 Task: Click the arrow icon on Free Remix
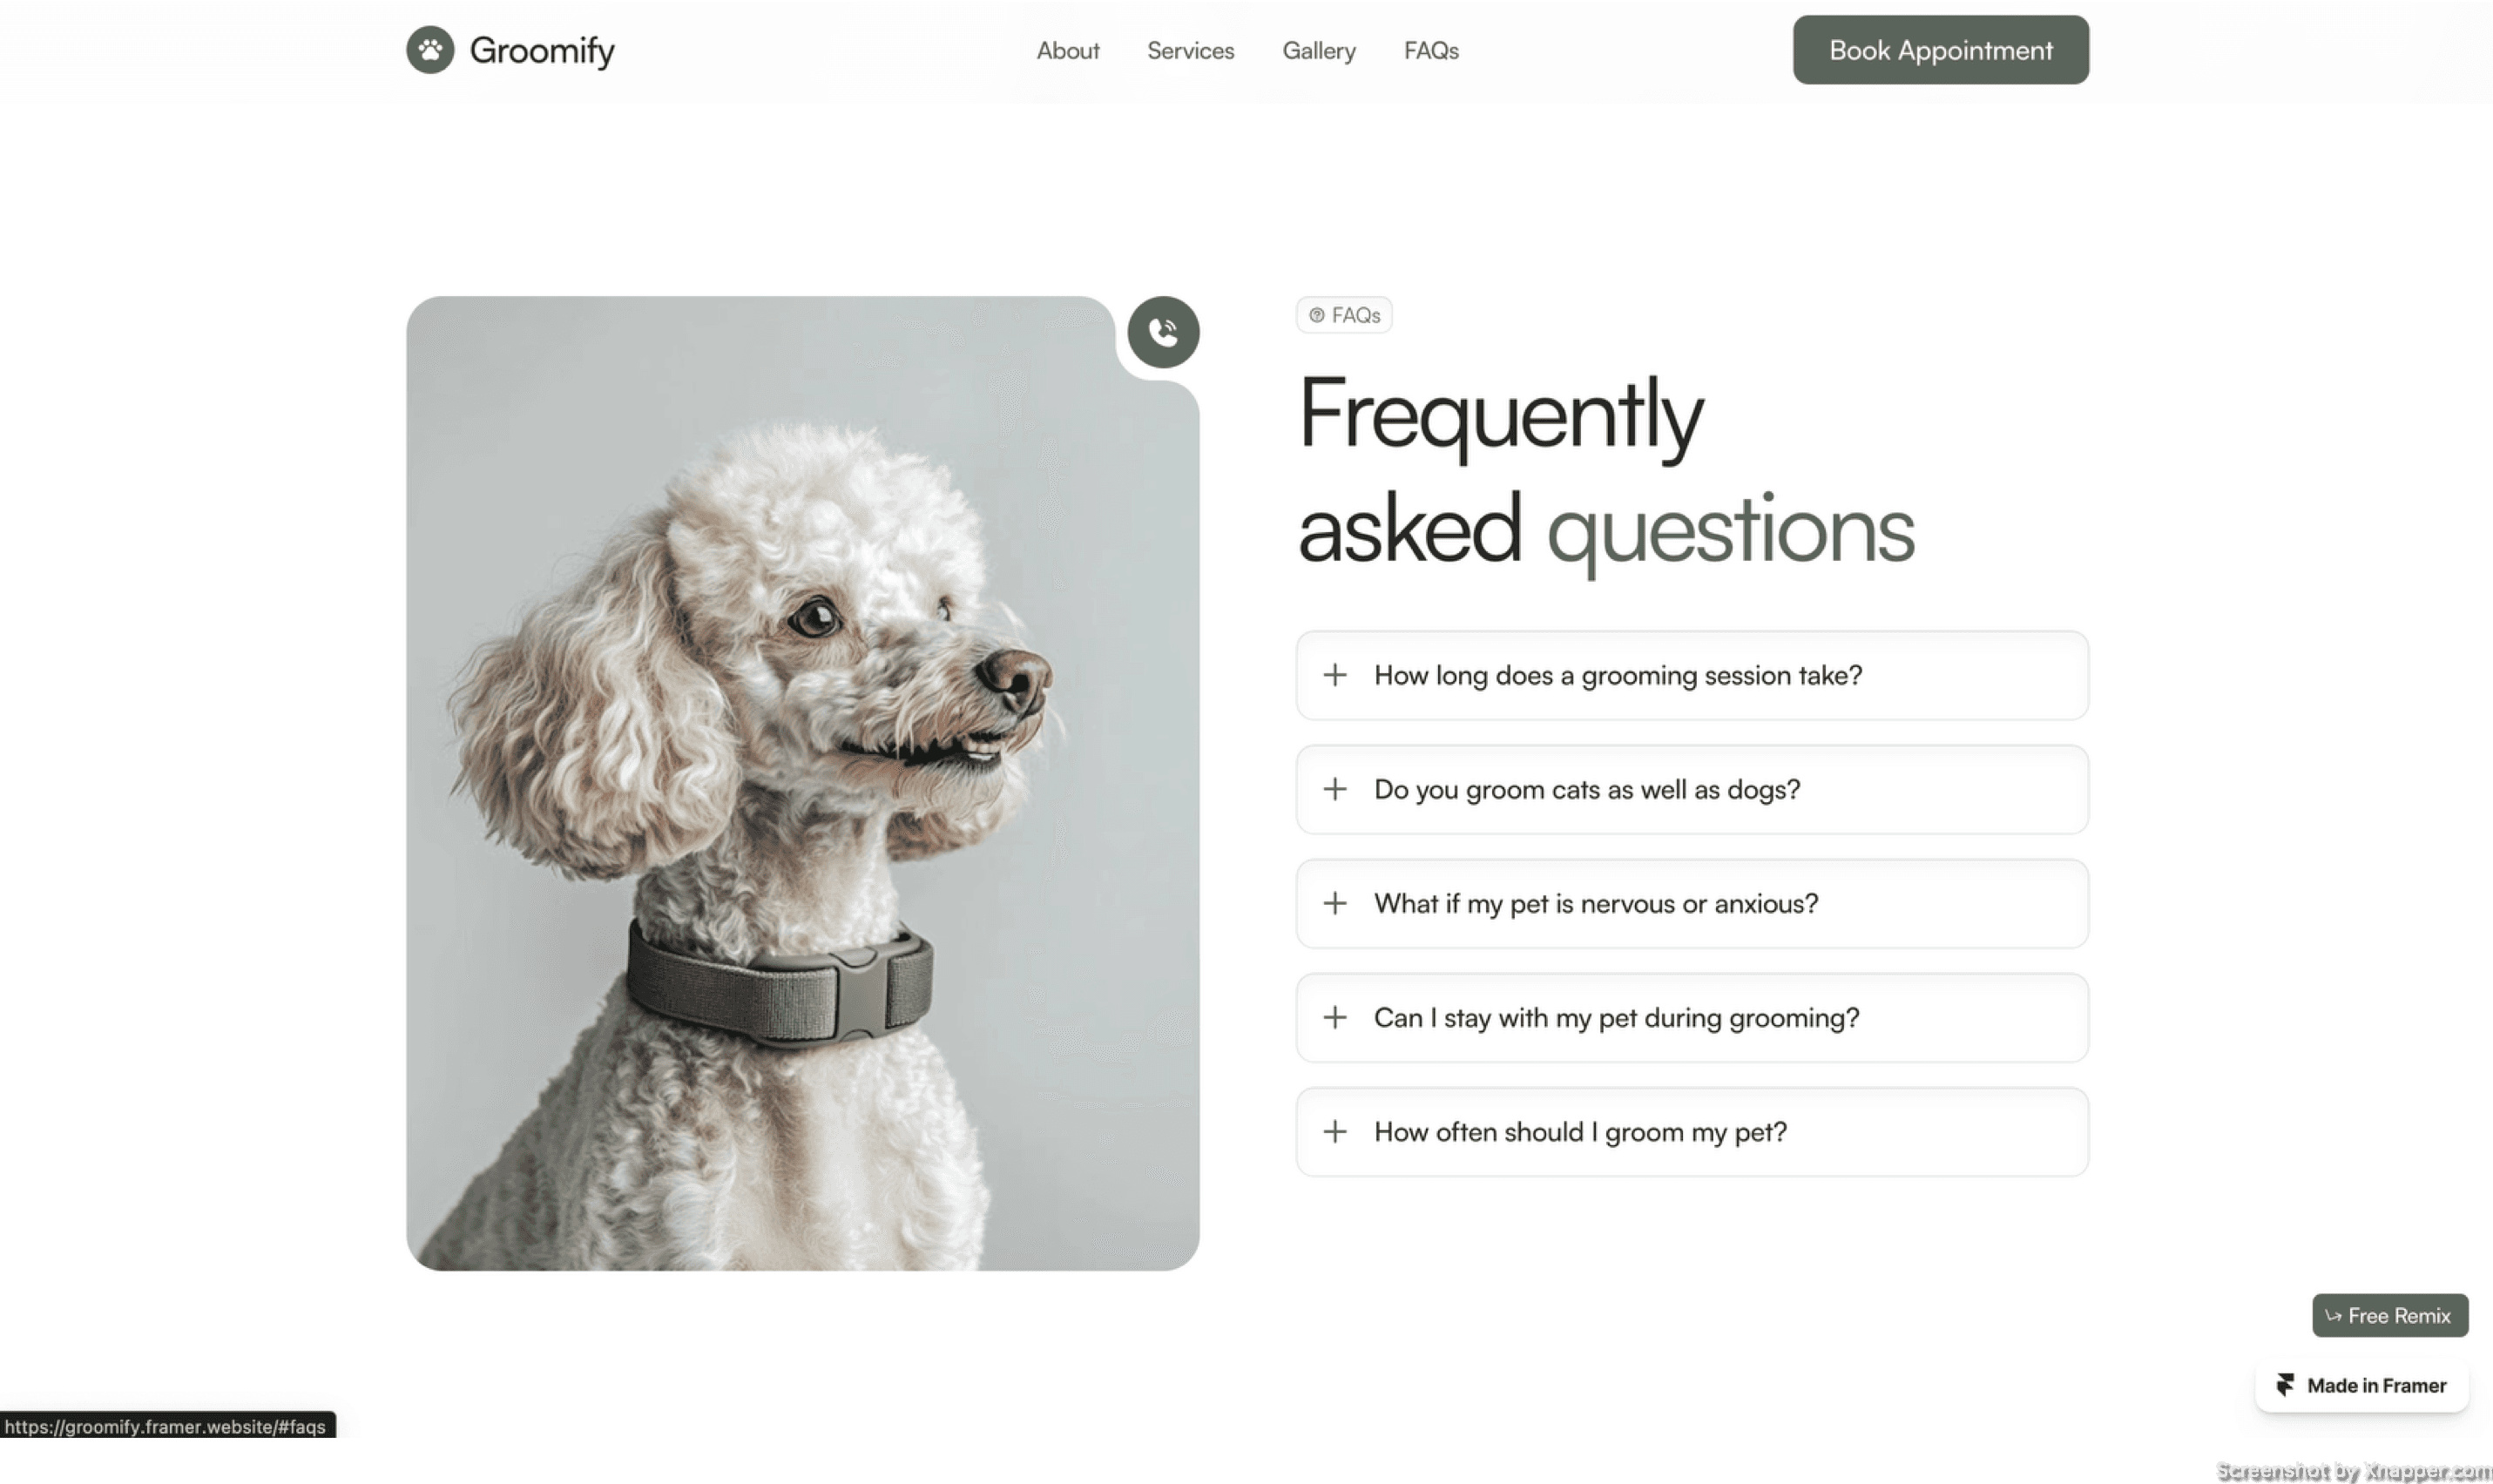click(x=2333, y=1316)
